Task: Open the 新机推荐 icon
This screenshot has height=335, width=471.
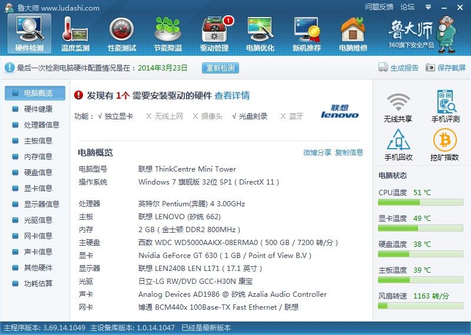Action: click(307, 33)
